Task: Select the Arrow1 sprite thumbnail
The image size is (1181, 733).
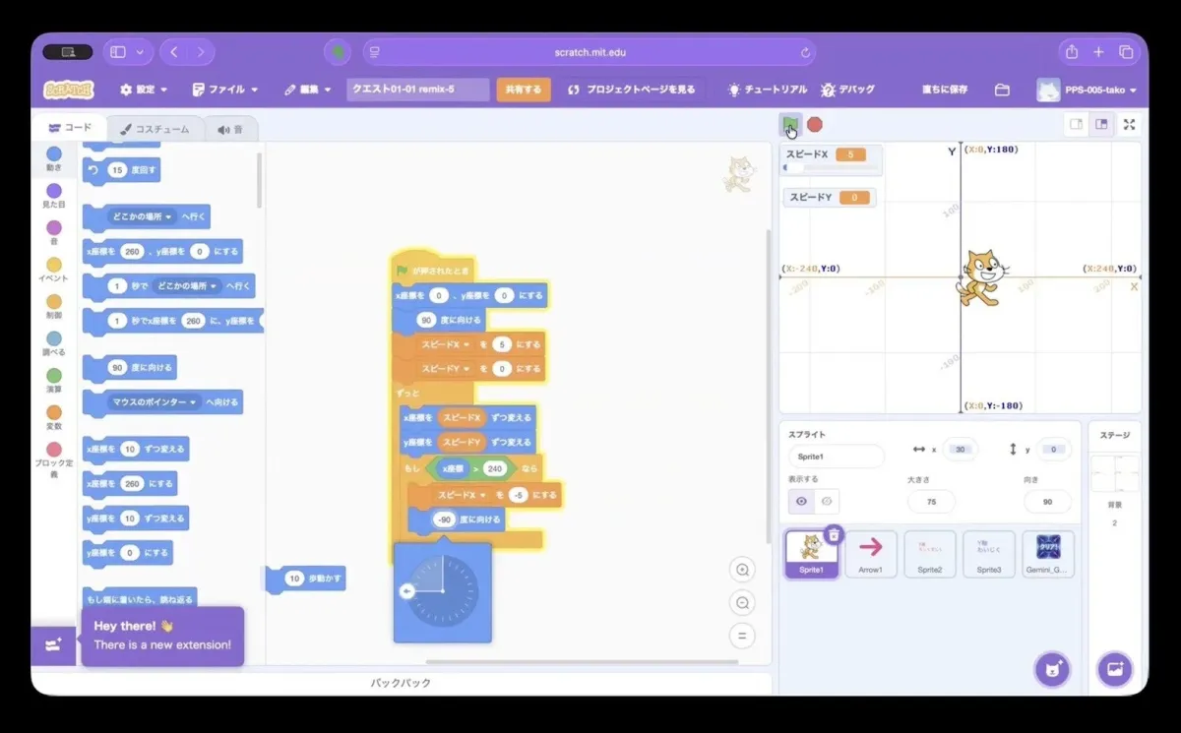Action: pyautogui.click(x=870, y=553)
